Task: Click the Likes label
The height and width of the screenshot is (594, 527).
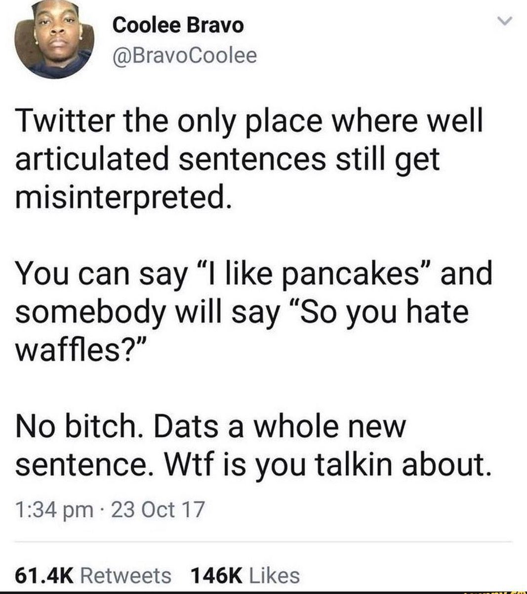Action: (275, 575)
